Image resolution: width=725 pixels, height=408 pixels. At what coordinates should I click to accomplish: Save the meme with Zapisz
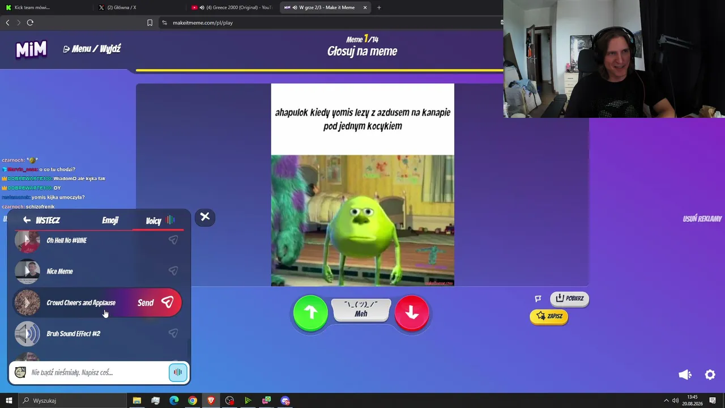(x=549, y=316)
